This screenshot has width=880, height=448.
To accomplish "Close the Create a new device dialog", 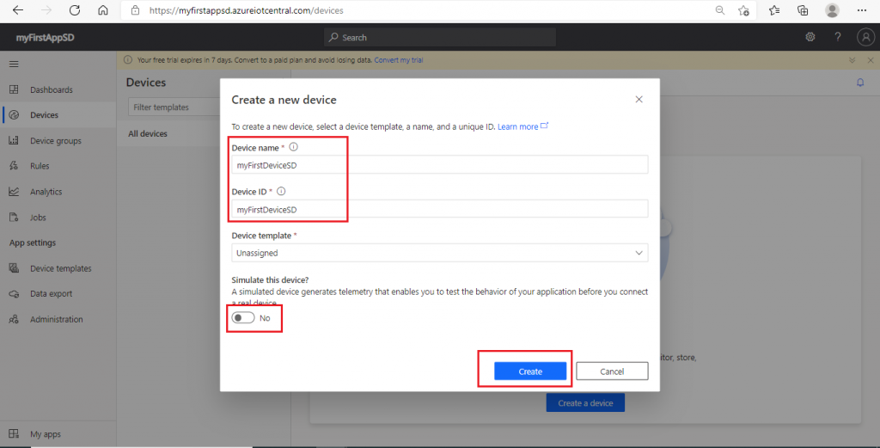I will click(x=639, y=100).
